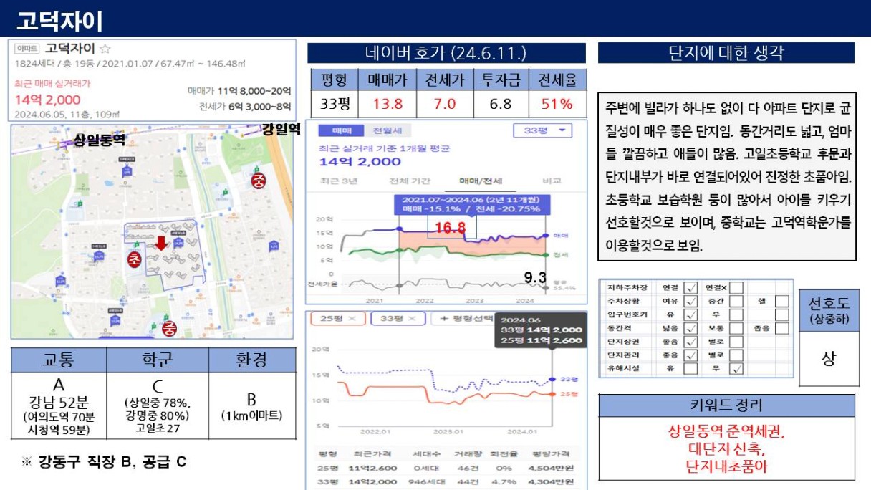The image size is (871, 490).
Task: Toggle the 동간격 보통 checkbox
Action: tap(736, 328)
